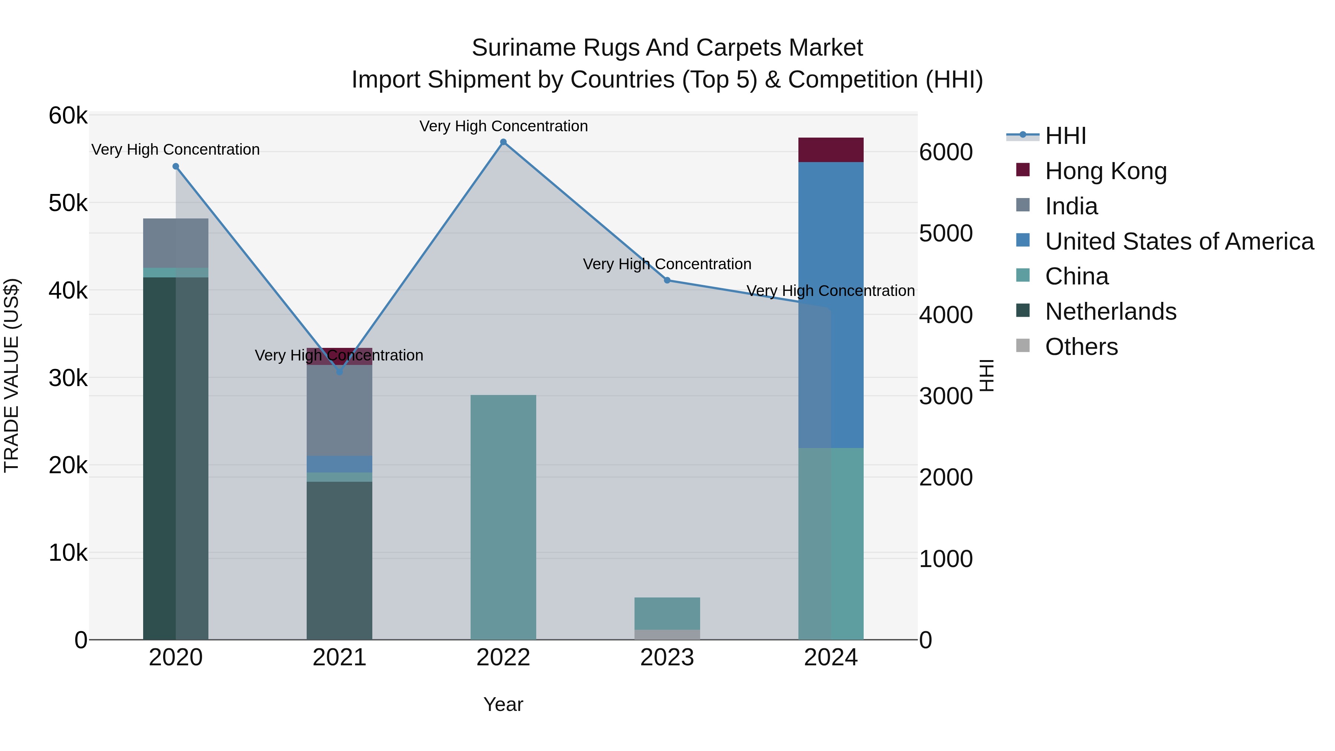Click the HHI data point for 2020

176,167
